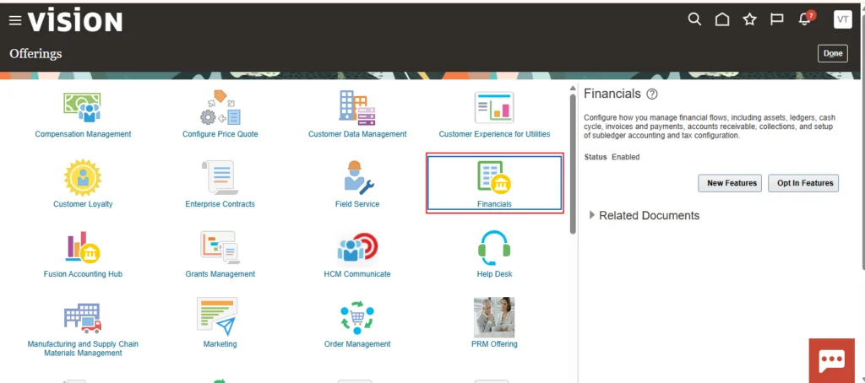
Task: Click the search magnifier icon
Action: click(x=694, y=20)
